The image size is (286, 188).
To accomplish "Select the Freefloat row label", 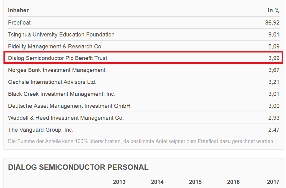I will click(x=19, y=23).
